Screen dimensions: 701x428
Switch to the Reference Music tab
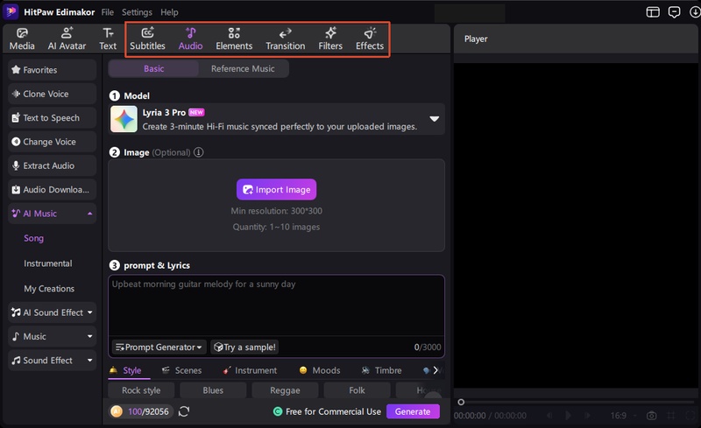point(243,69)
